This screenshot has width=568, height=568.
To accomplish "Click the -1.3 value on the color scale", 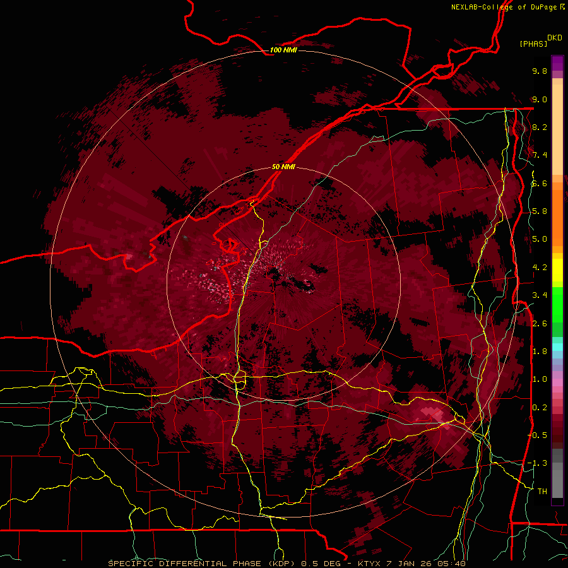I will click(x=537, y=463).
